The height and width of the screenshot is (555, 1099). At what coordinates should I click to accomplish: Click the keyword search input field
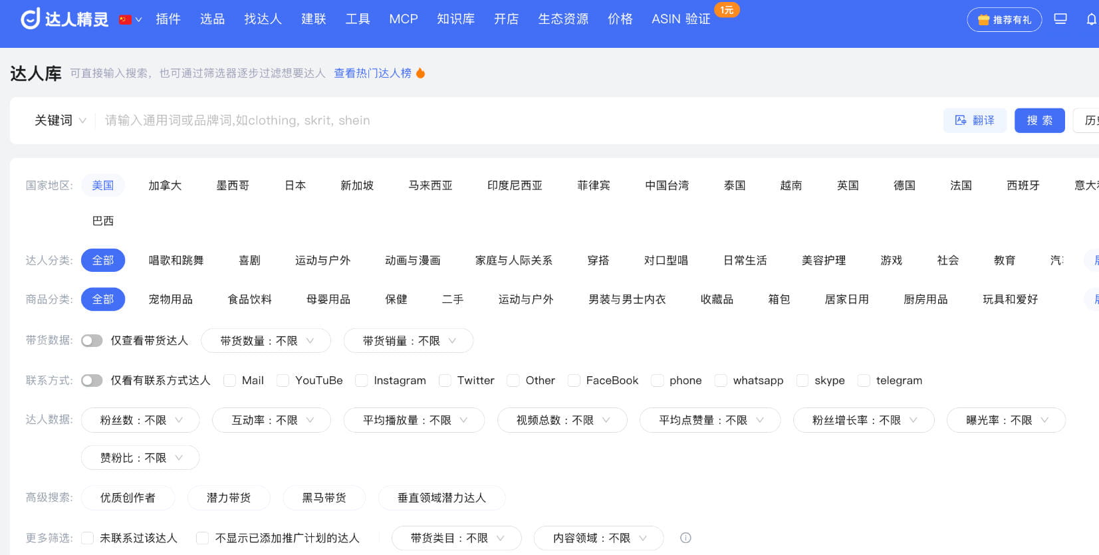click(519, 120)
